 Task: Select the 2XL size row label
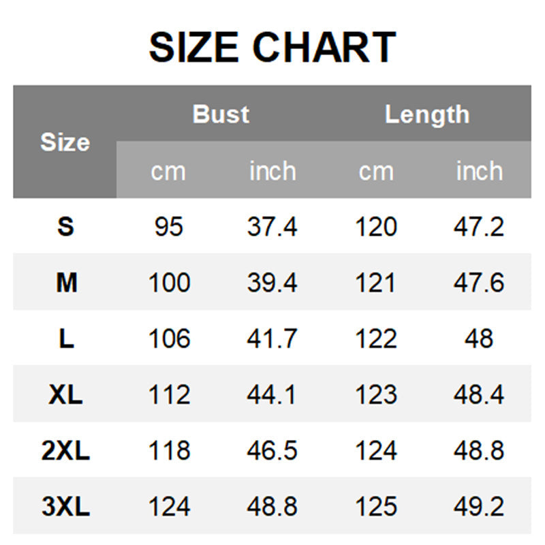(x=65, y=450)
